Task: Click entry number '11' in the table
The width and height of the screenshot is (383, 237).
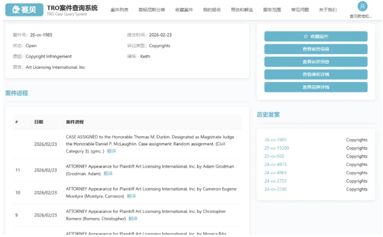Action: coord(17,170)
